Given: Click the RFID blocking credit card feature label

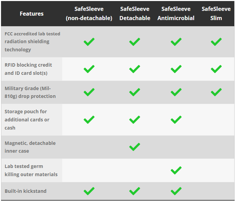Looking at the screenshot, I should (x=28, y=69).
